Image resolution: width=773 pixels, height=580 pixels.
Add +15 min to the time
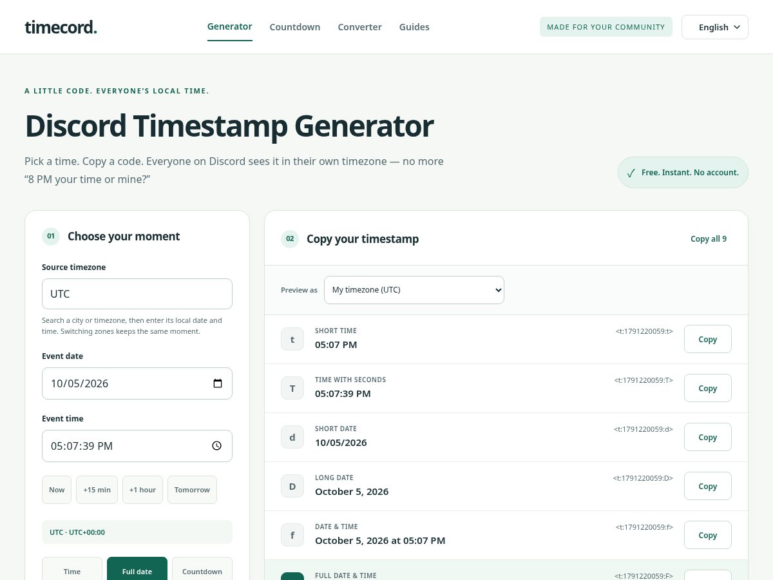tap(97, 490)
